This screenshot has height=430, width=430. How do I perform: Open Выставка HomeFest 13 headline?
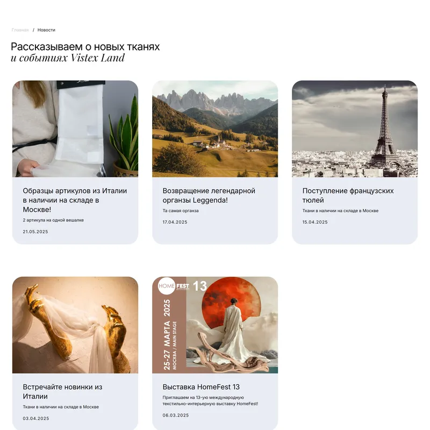coord(201,387)
